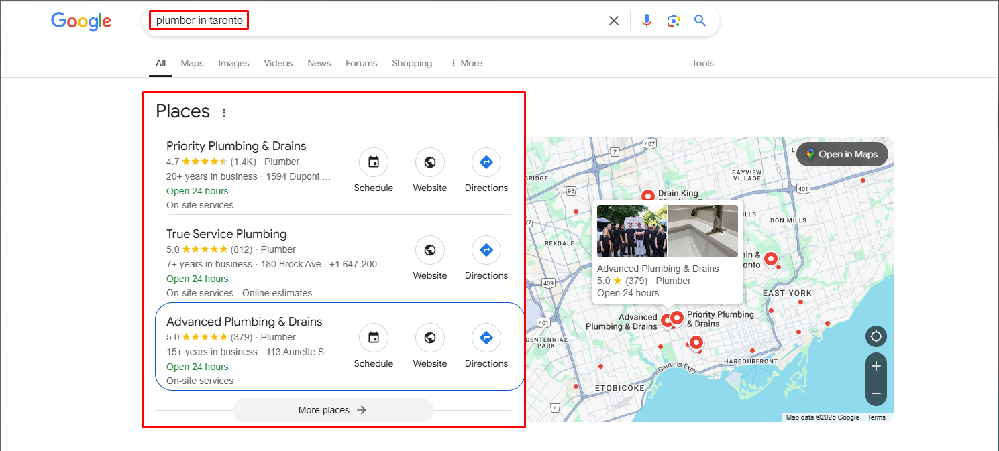Click the team photo in the map popup
The width and height of the screenshot is (999, 451).
(631, 231)
